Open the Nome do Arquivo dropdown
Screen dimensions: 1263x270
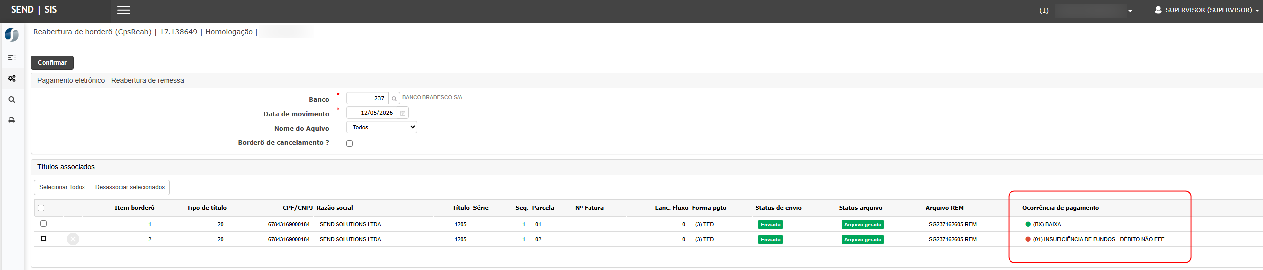381,127
